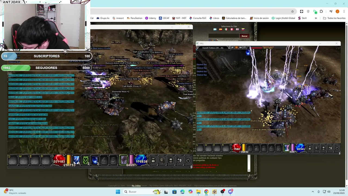This screenshot has height=196, width=348.
Task: Click power icon in right MU hotbar
Action: (337, 148)
